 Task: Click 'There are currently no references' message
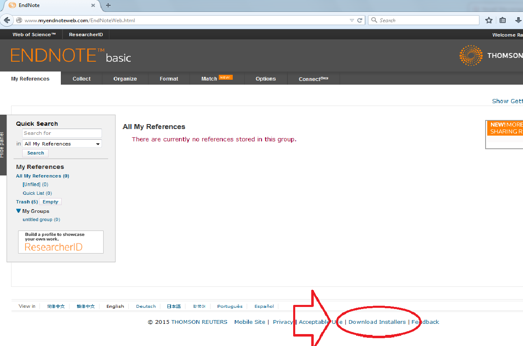(x=214, y=139)
